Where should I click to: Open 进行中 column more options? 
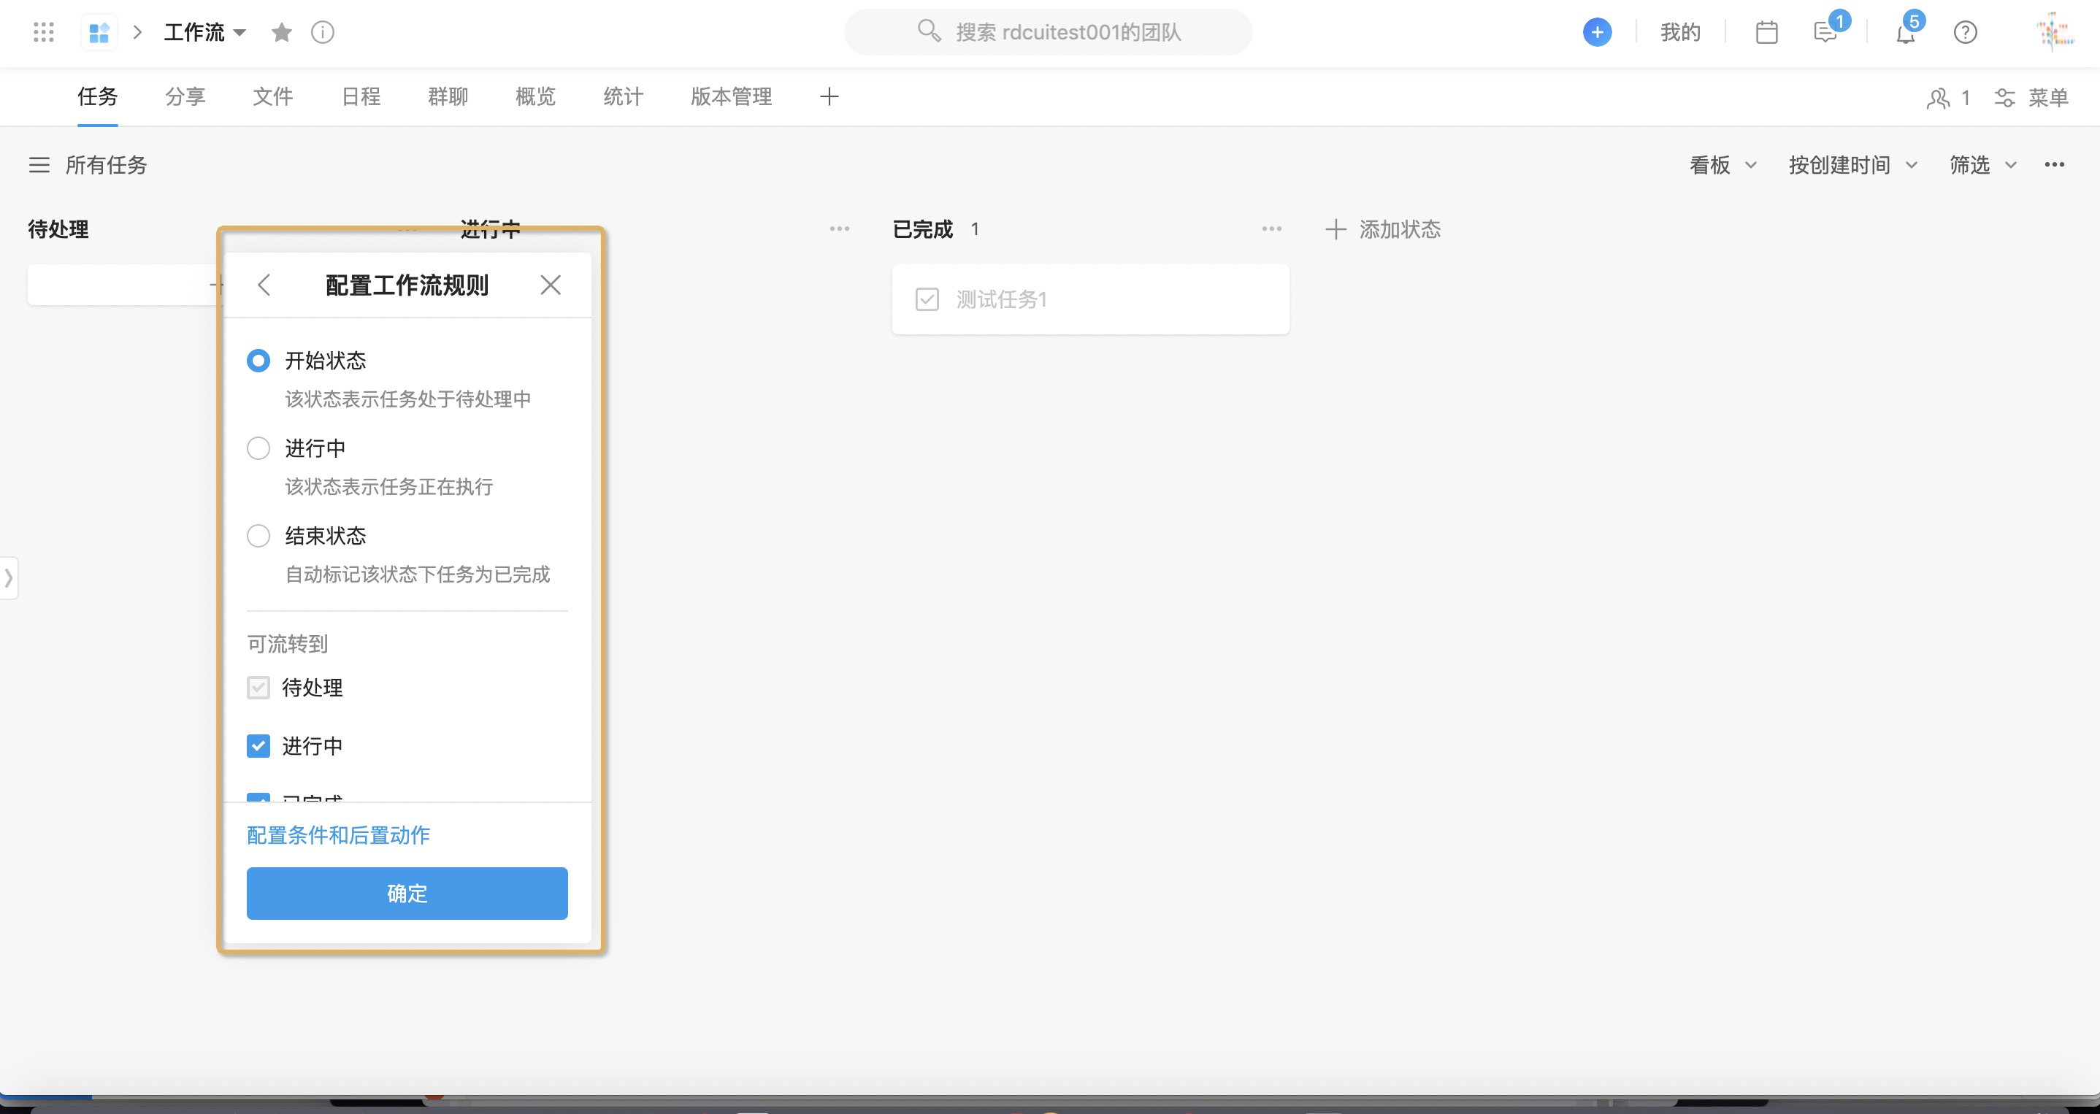point(840,229)
